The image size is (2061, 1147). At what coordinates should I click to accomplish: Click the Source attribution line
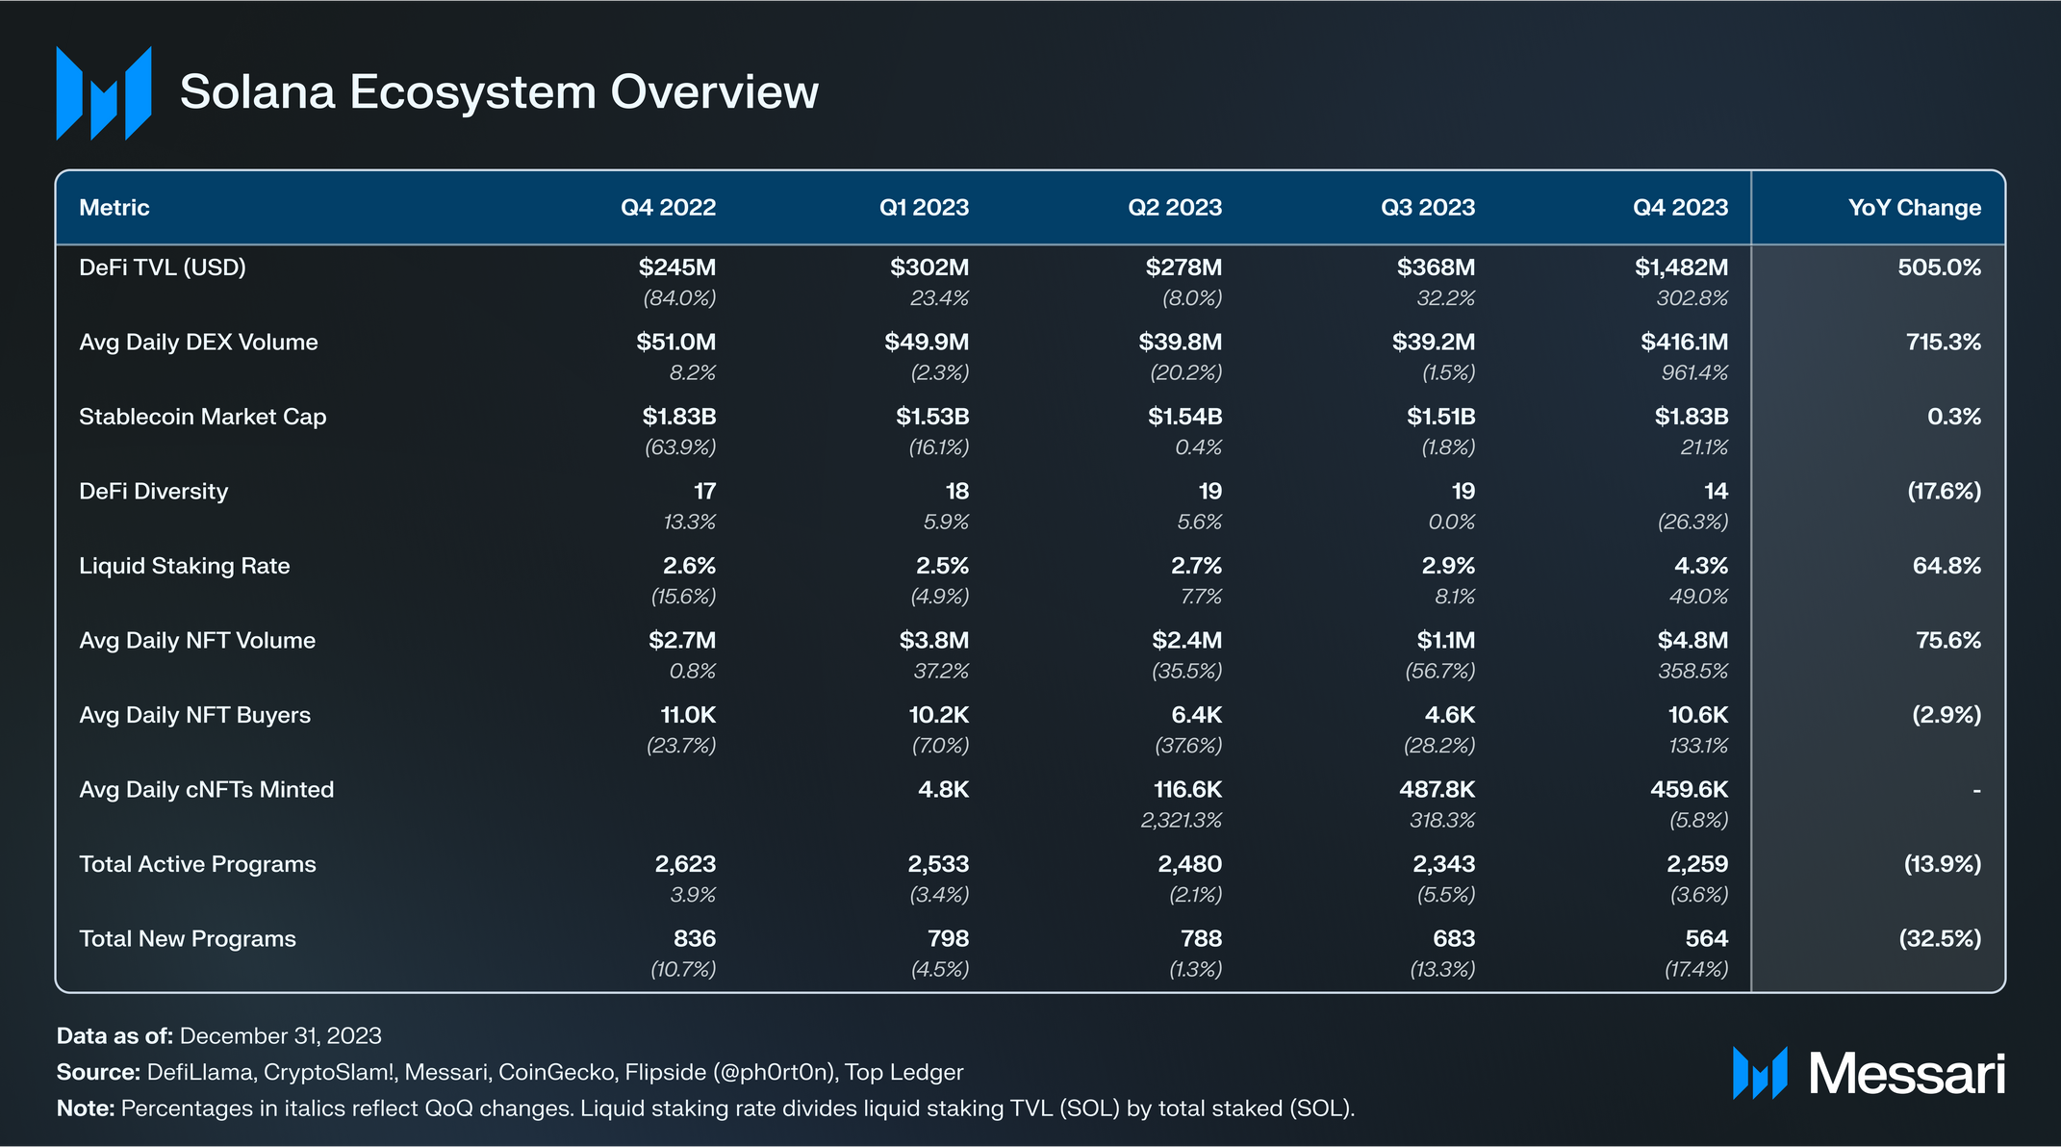[510, 1072]
